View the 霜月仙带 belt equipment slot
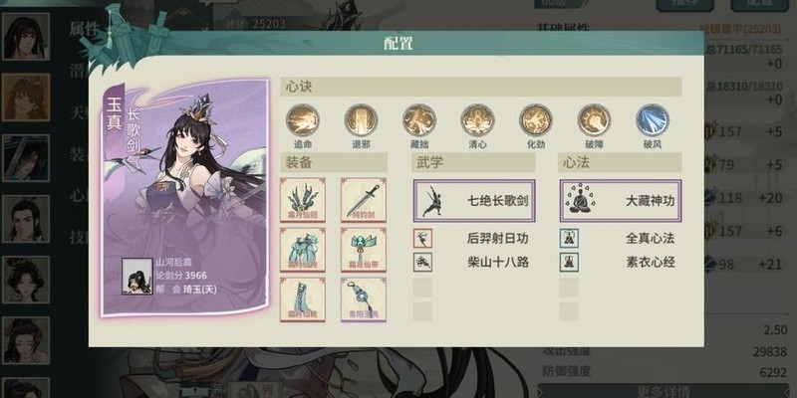 pyautogui.click(x=363, y=250)
